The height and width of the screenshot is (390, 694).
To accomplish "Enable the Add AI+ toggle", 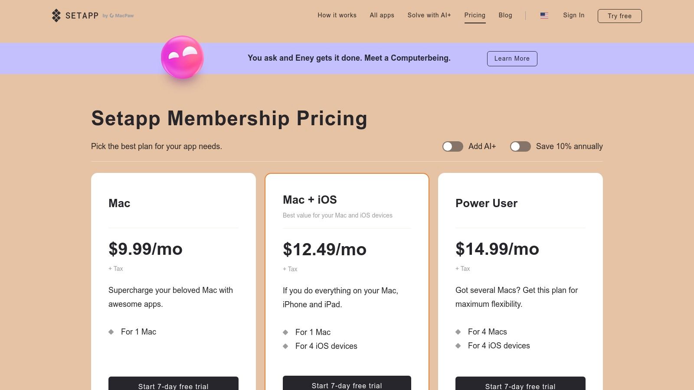I will (x=452, y=146).
